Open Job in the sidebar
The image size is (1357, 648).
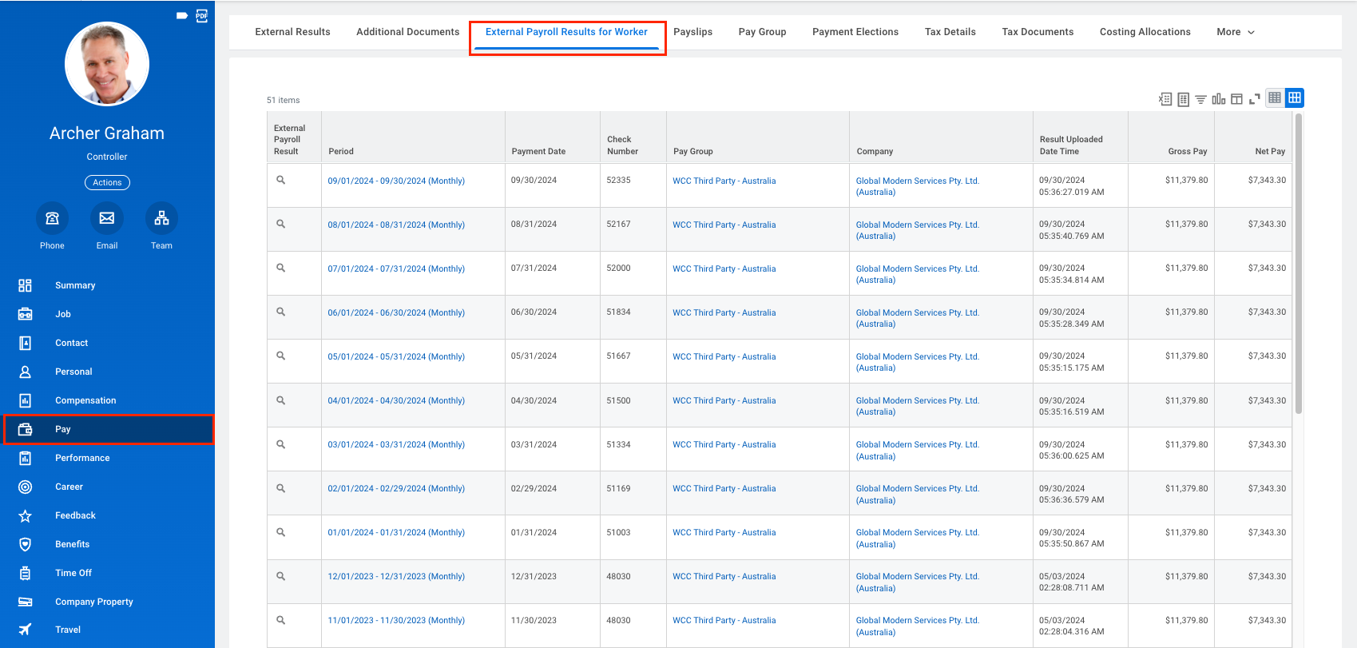107,314
